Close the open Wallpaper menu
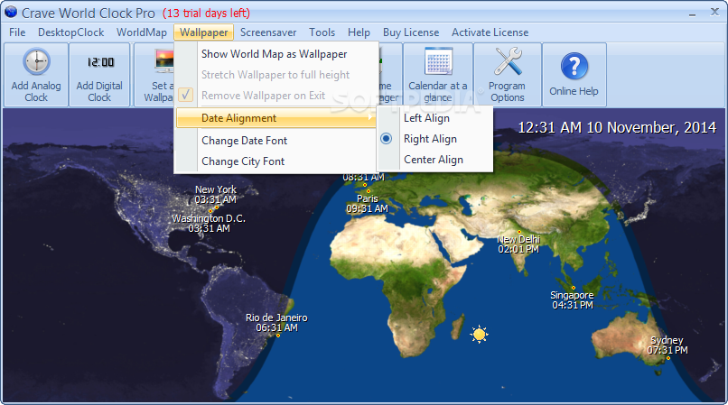The width and height of the screenshot is (728, 405). point(204,32)
